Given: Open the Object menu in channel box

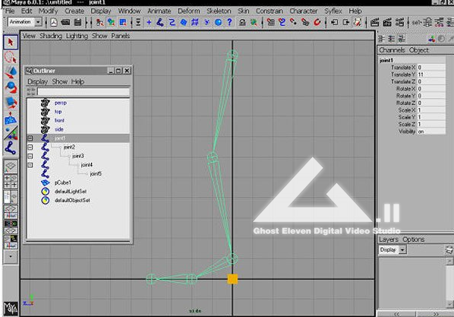Looking at the screenshot, I should pyautogui.click(x=418, y=50).
